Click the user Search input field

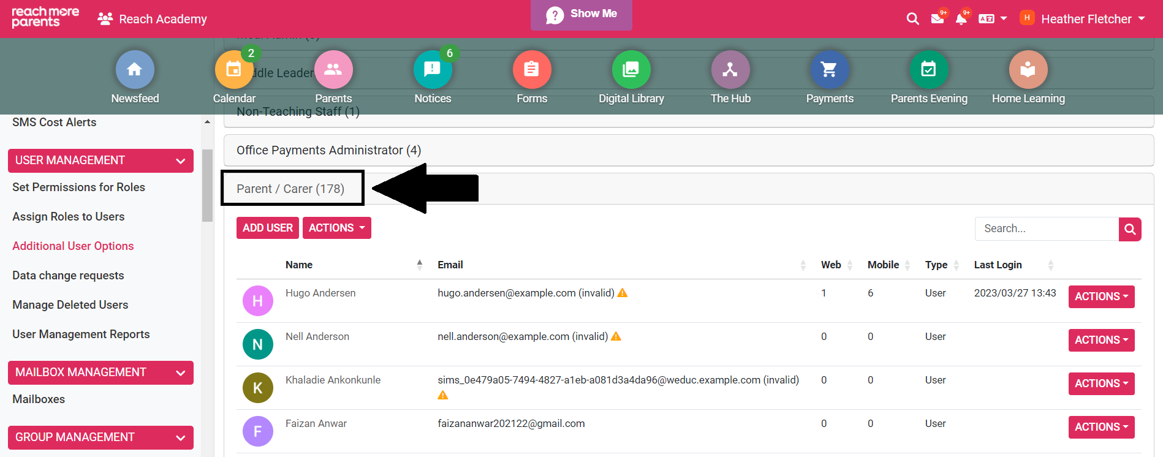(x=1046, y=228)
